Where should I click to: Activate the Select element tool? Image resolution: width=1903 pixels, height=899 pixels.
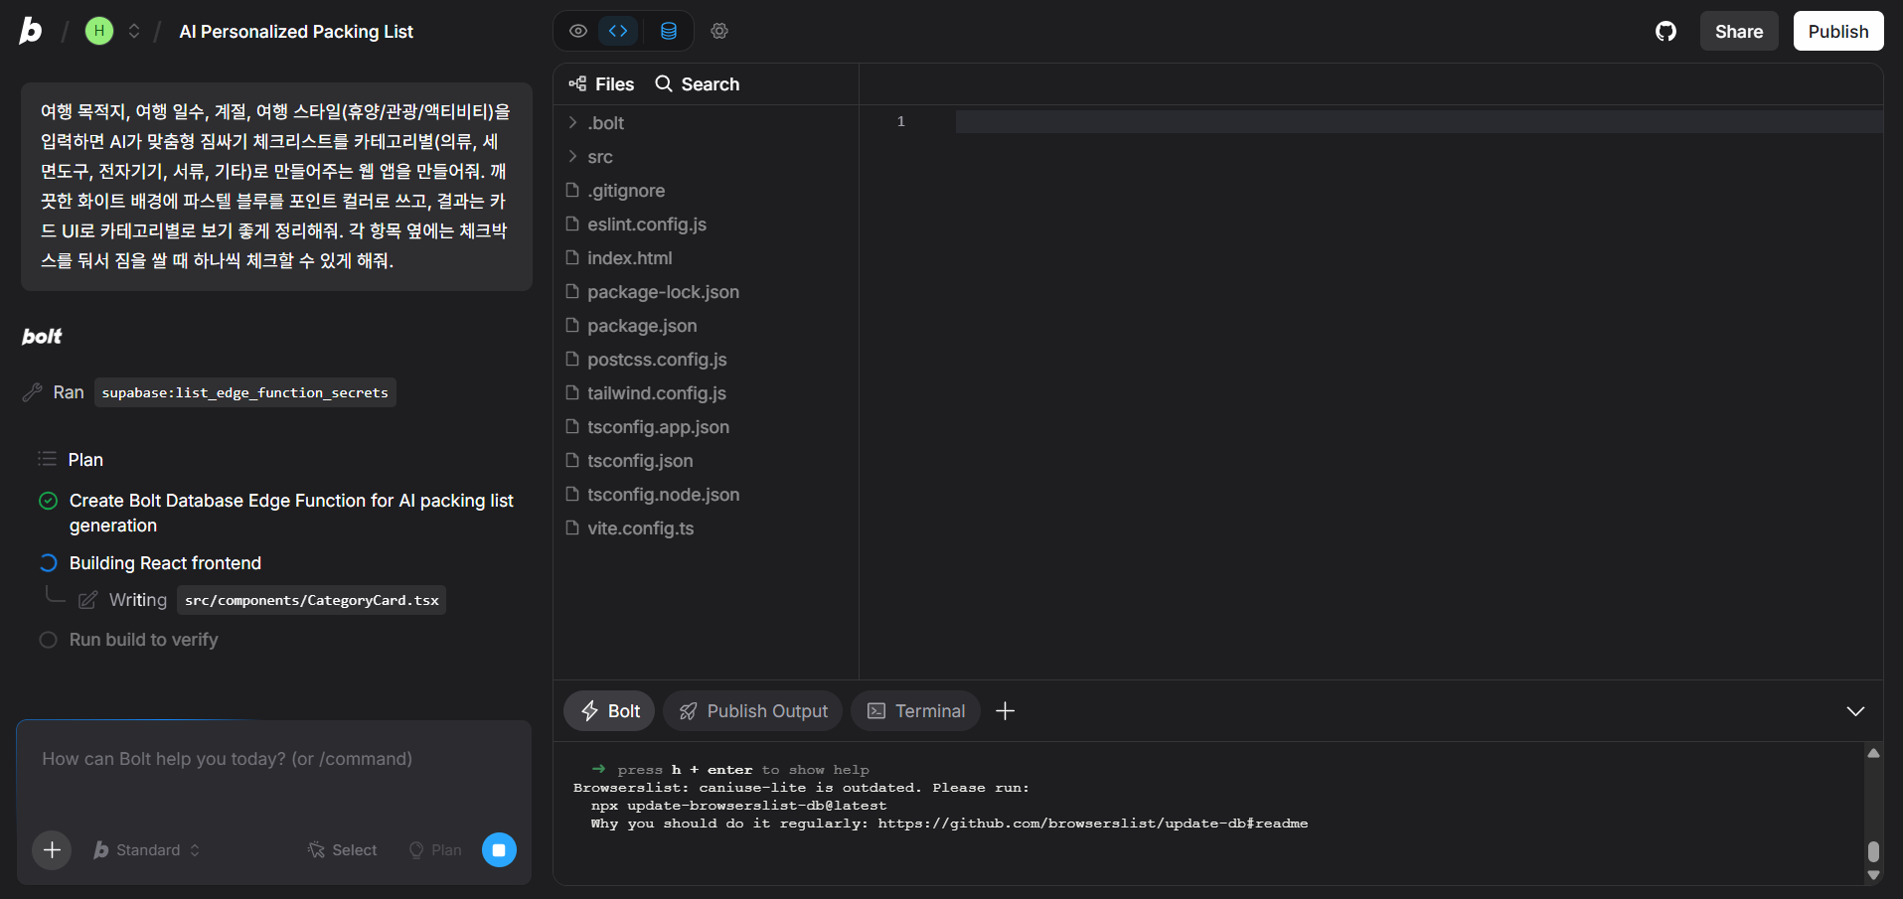pyautogui.click(x=343, y=850)
